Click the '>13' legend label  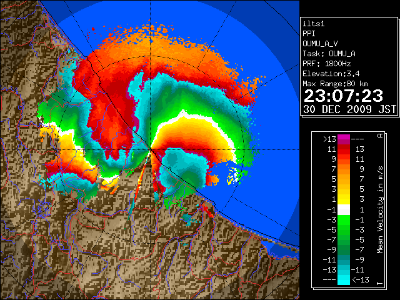[329, 139]
